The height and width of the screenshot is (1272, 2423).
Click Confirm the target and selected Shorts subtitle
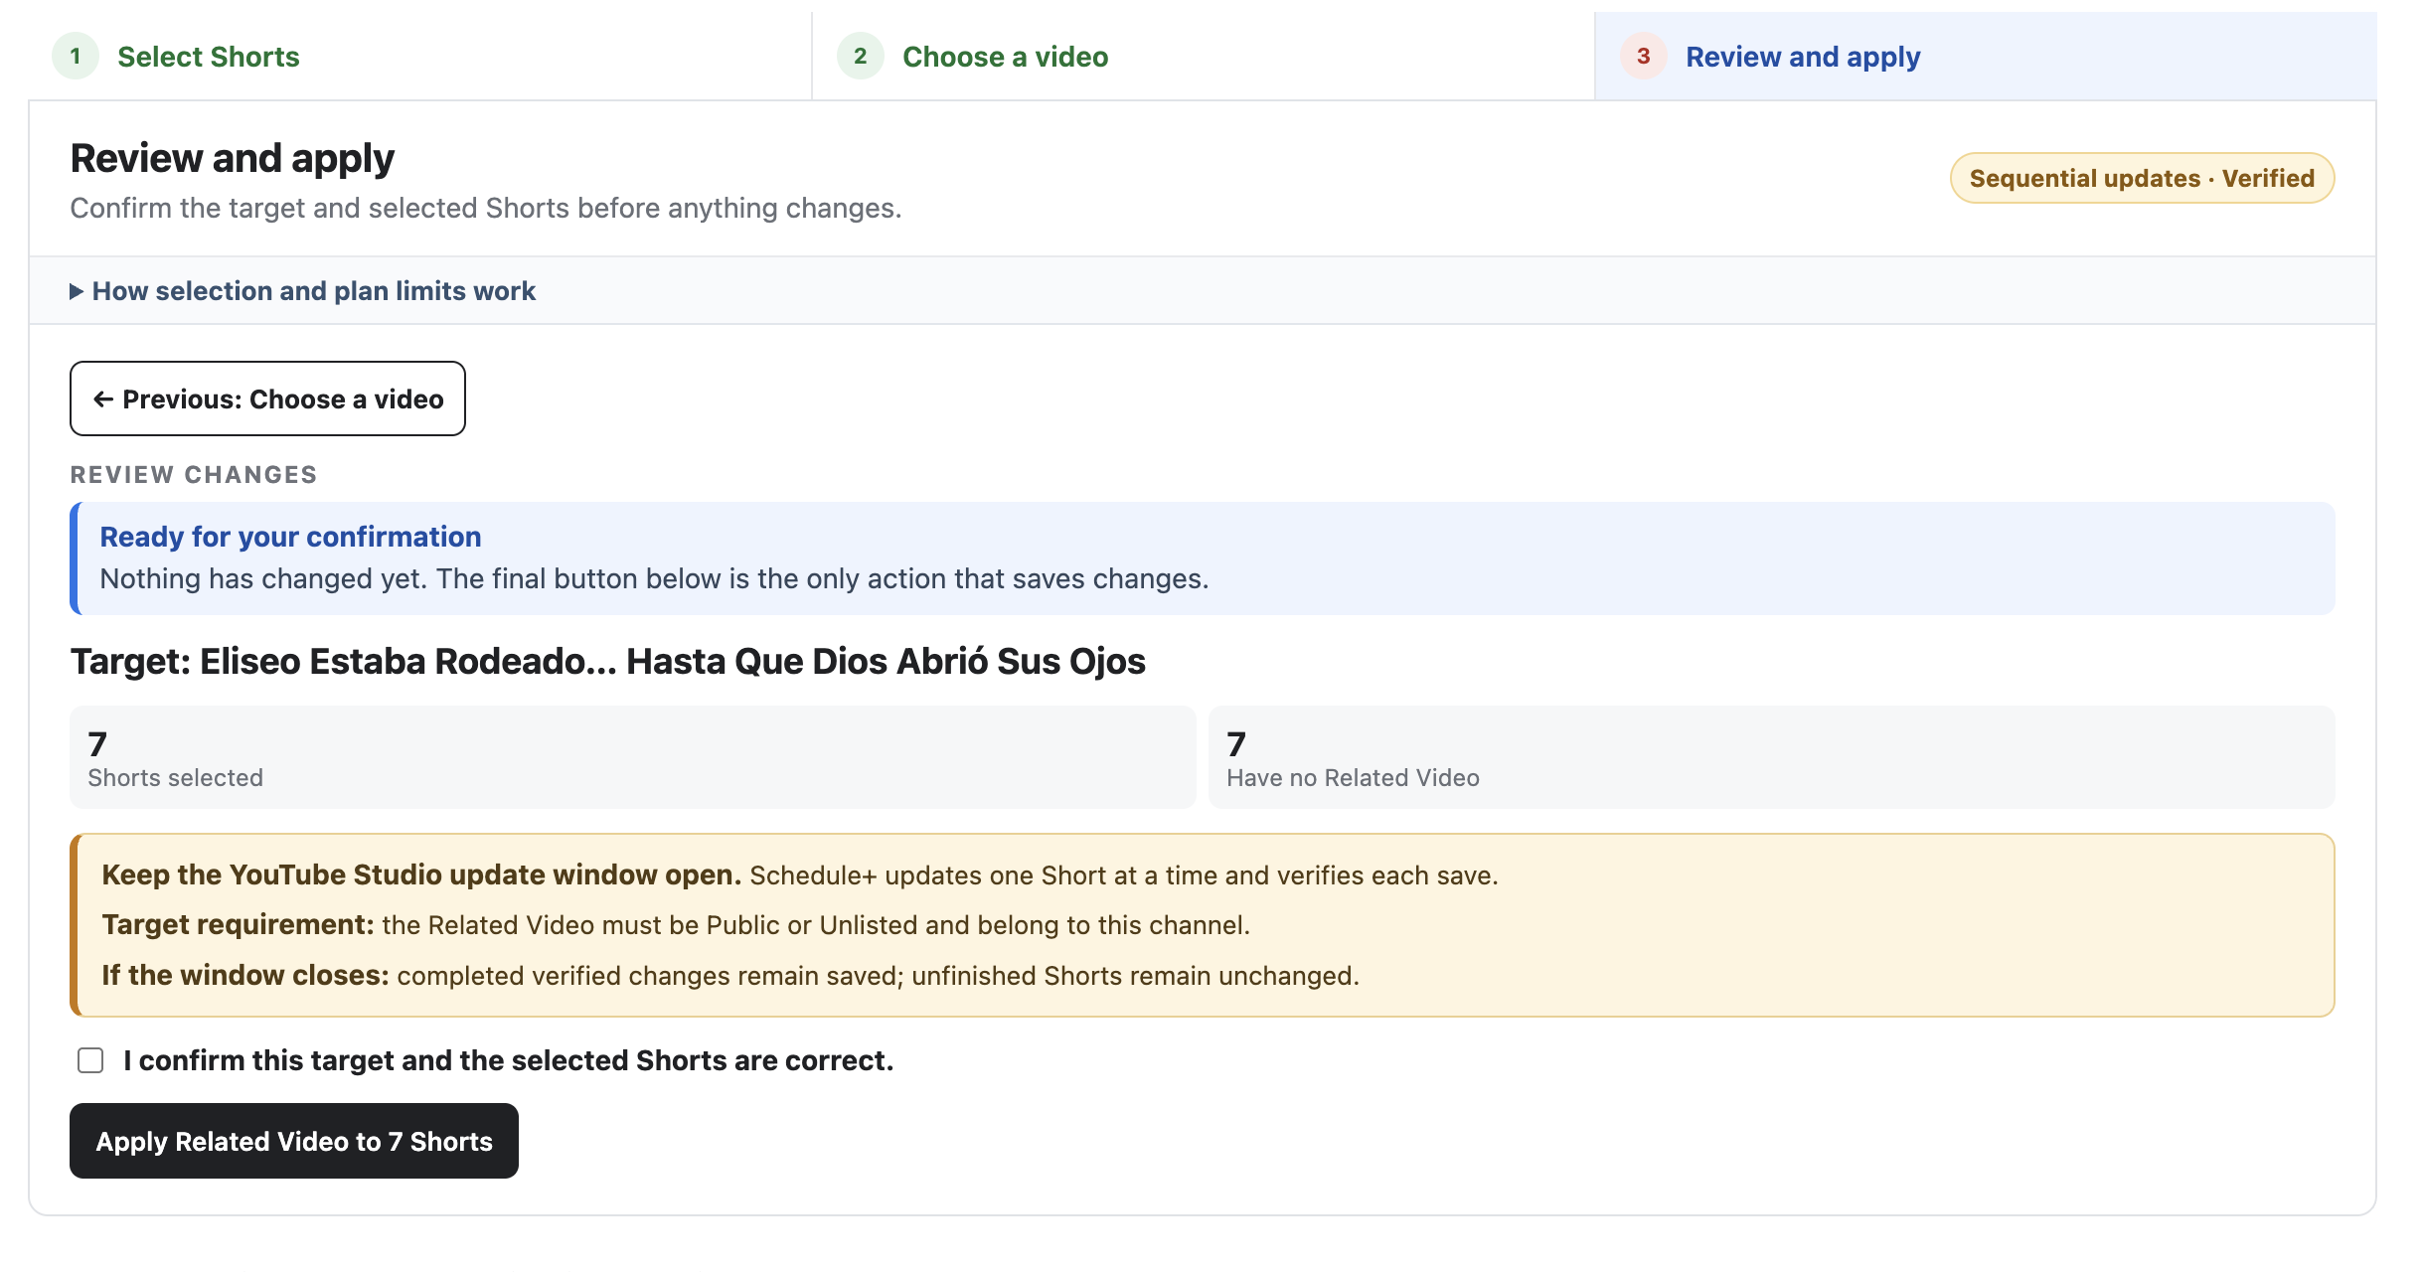[486, 208]
